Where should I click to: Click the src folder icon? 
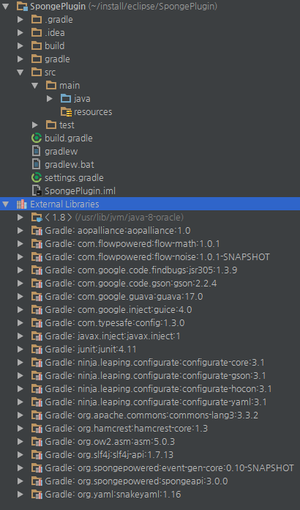pyautogui.click(x=37, y=73)
